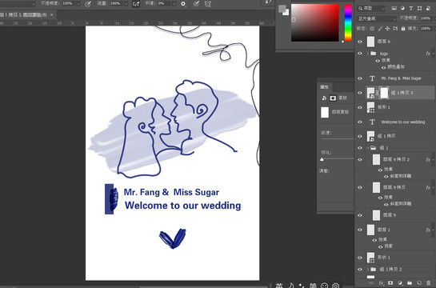The image size is (436, 288).
Task: Add a layer mask from the bottom bar
Action: [390, 283]
